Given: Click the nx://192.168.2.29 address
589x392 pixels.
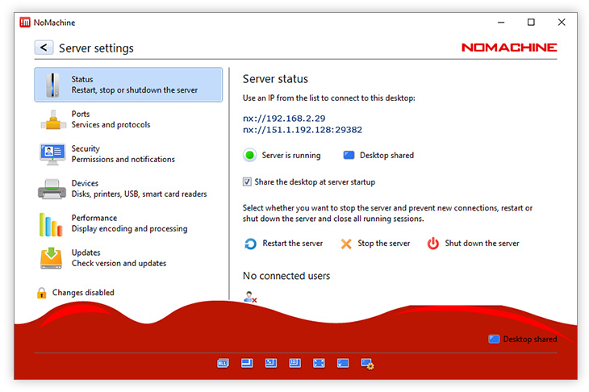Looking at the screenshot, I should pyautogui.click(x=285, y=117).
